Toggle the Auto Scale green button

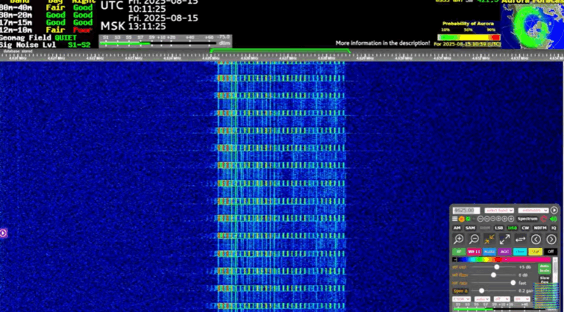pyautogui.click(x=545, y=269)
